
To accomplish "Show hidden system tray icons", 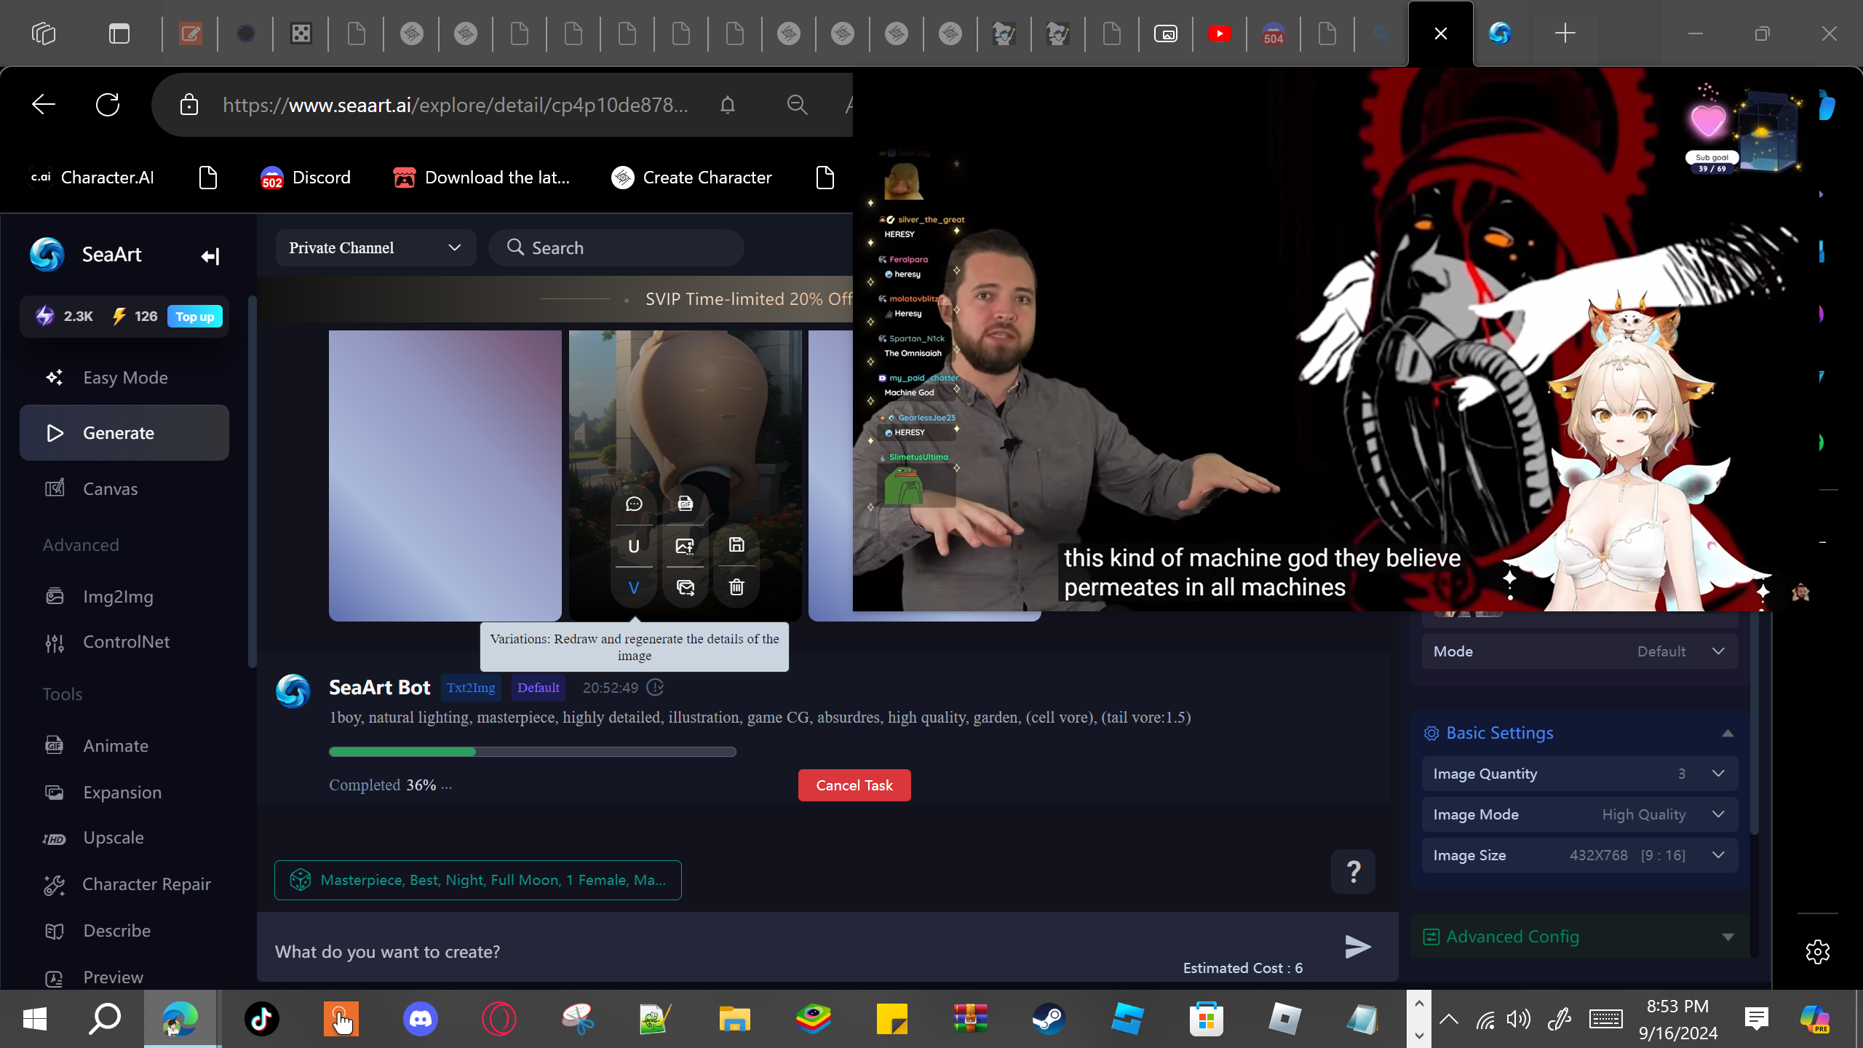I will [1448, 1019].
